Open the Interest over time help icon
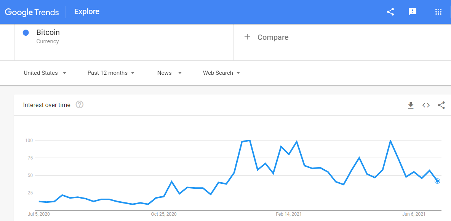451x221 pixels. point(79,105)
